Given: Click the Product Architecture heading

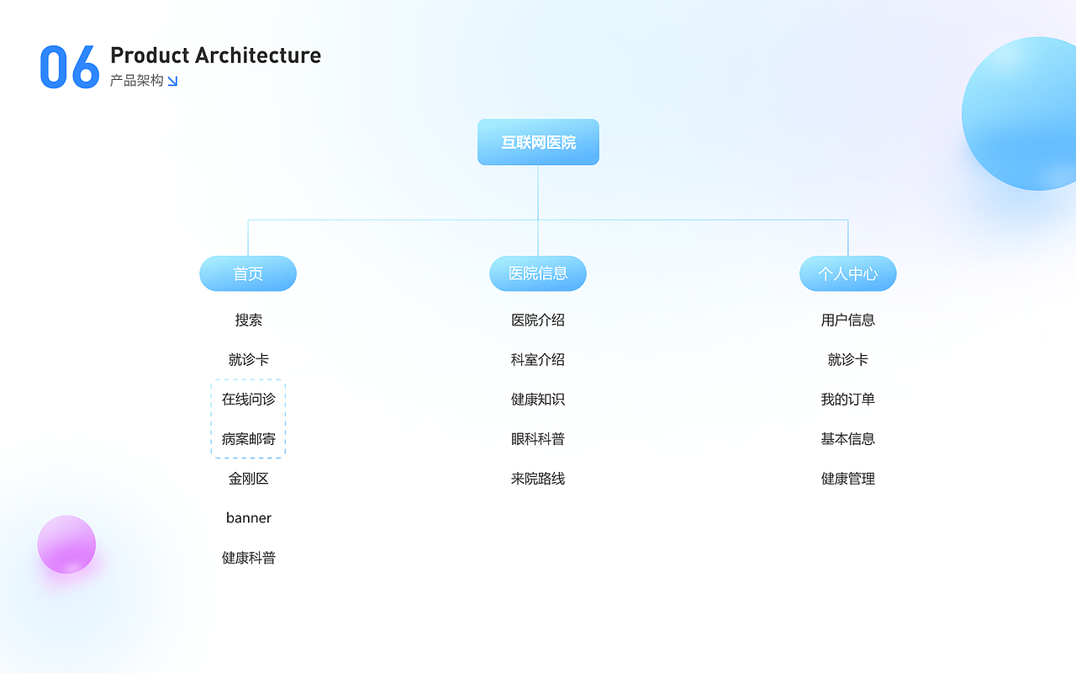Looking at the screenshot, I should coord(215,56).
